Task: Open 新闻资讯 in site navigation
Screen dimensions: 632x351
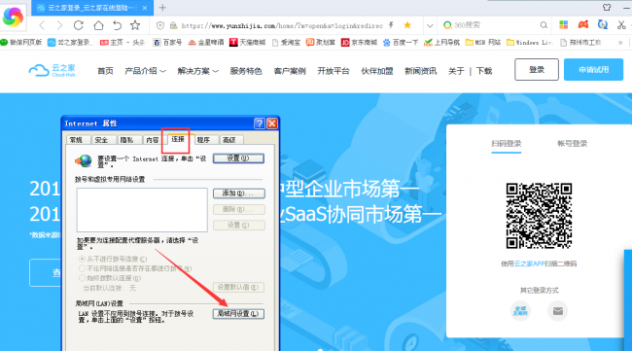Action: click(x=420, y=71)
